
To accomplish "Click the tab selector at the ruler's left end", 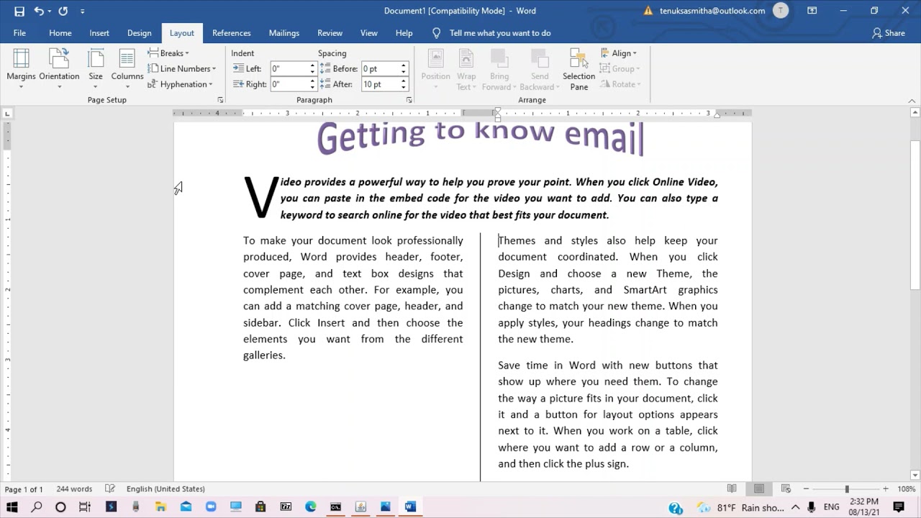I will pos(7,114).
